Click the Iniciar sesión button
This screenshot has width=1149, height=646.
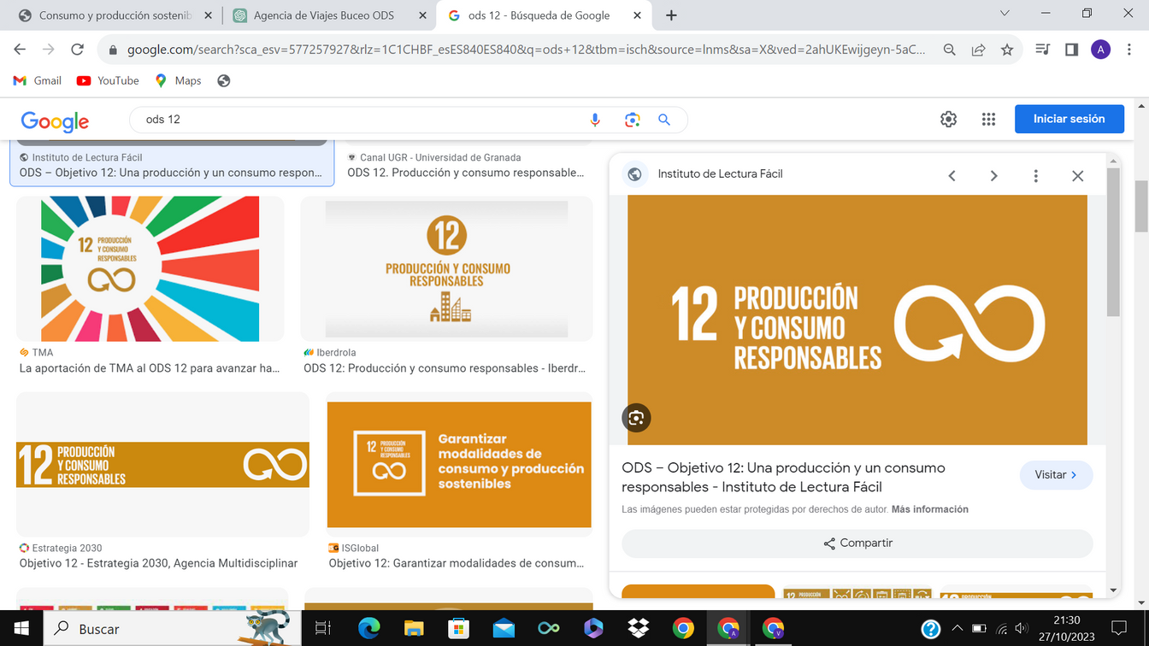[x=1069, y=119]
